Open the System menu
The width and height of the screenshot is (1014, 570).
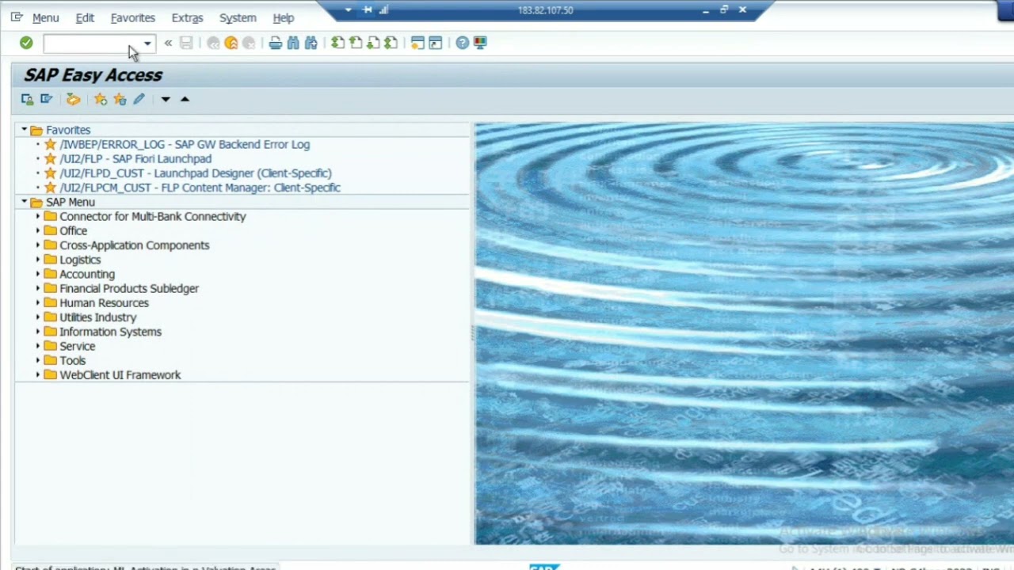238,17
